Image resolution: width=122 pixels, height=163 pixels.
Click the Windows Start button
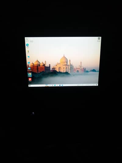[30, 86]
